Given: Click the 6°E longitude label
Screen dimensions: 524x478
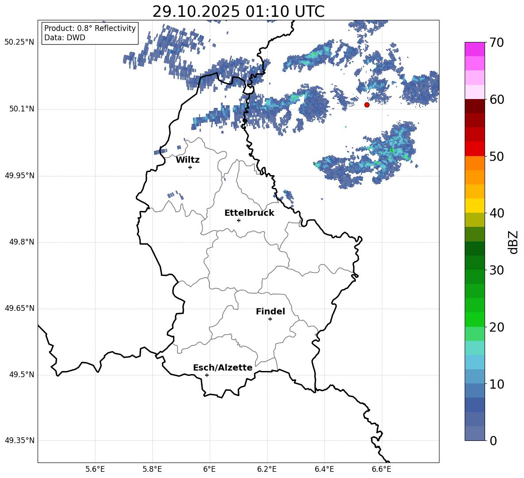Looking at the screenshot, I should click(209, 470).
